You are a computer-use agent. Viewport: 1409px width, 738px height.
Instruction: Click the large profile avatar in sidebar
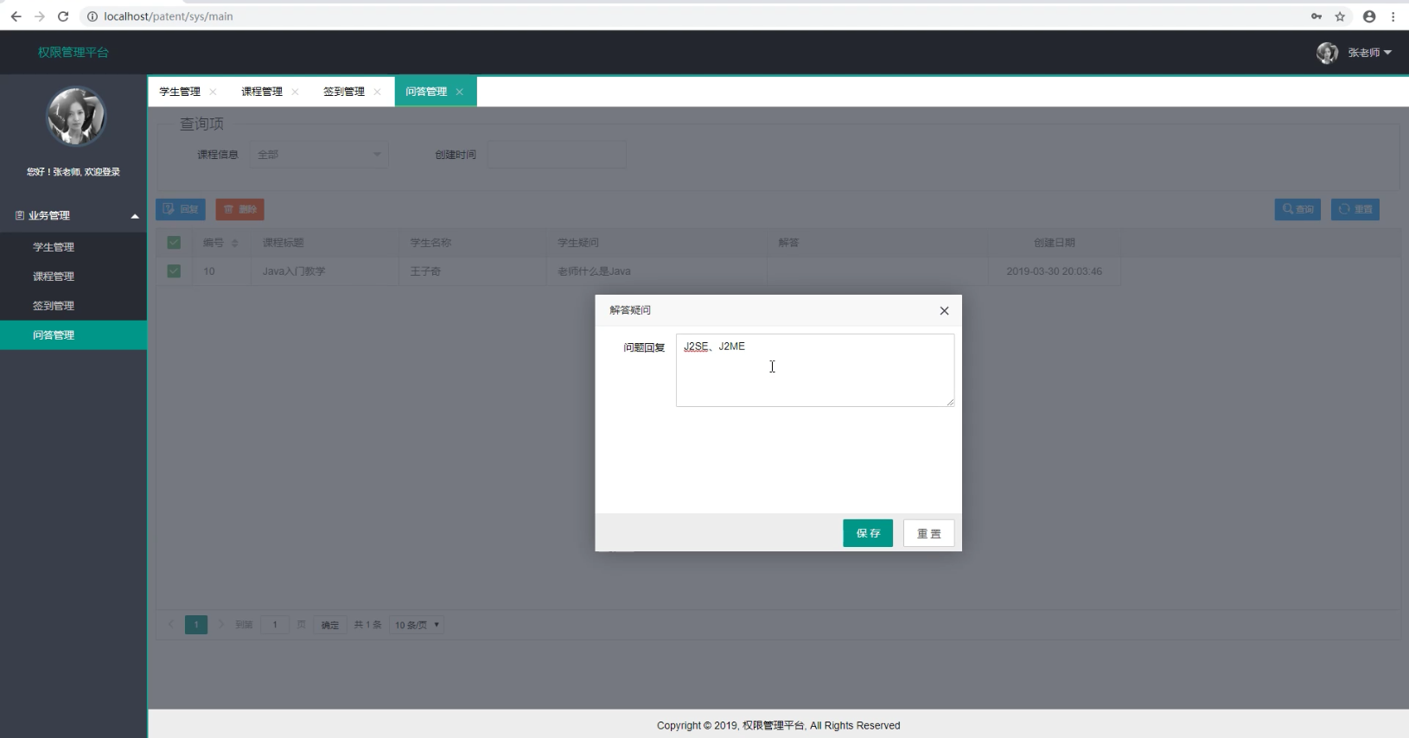pyautogui.click(x=75, y=117)
